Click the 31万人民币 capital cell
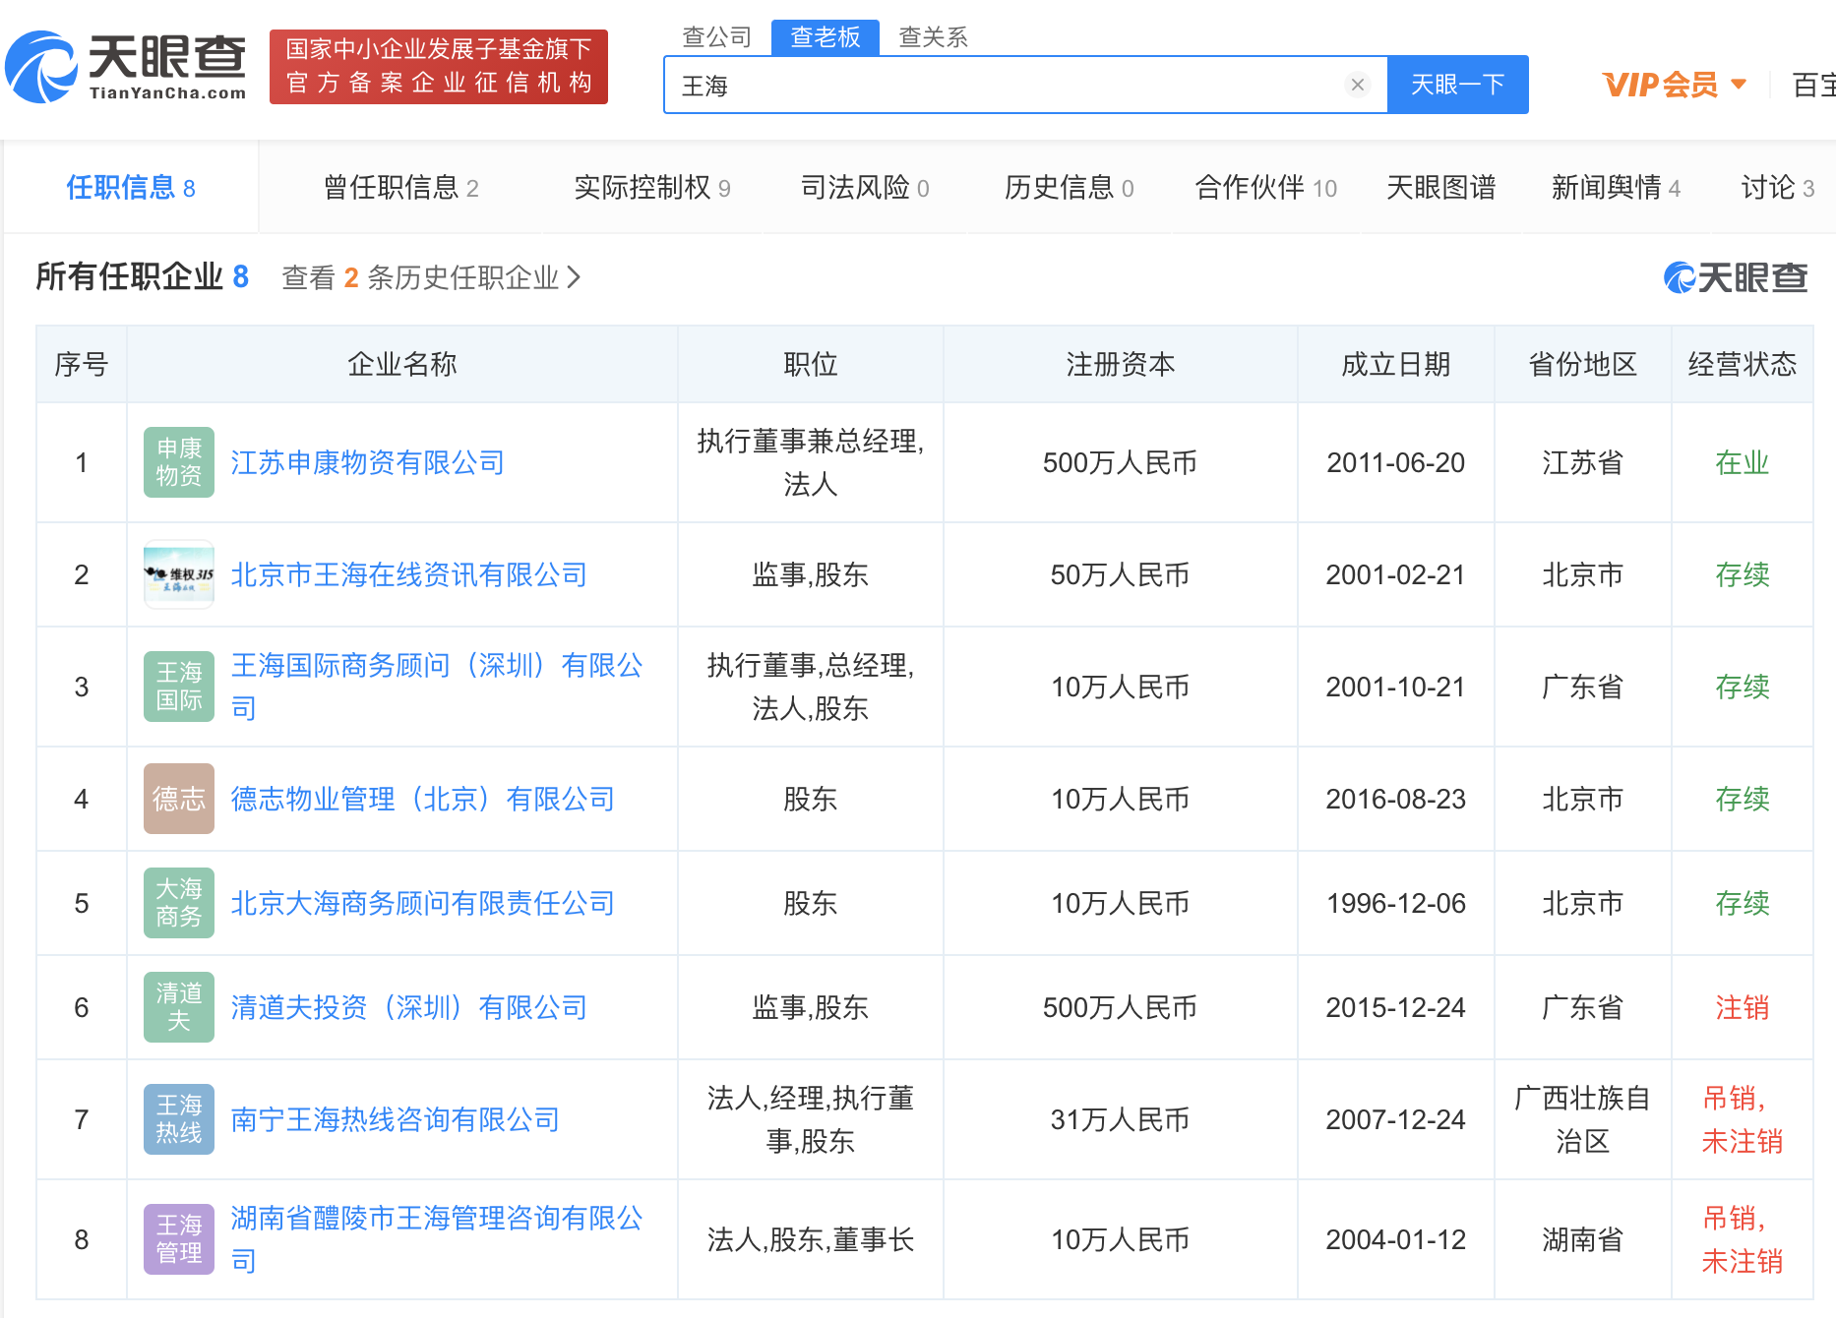The image size is (1836, 1318). 1121,1119
